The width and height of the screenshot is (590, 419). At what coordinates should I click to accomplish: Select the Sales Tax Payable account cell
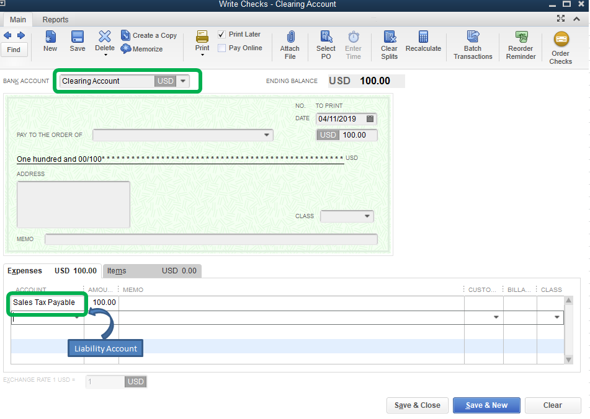(47, 302)
